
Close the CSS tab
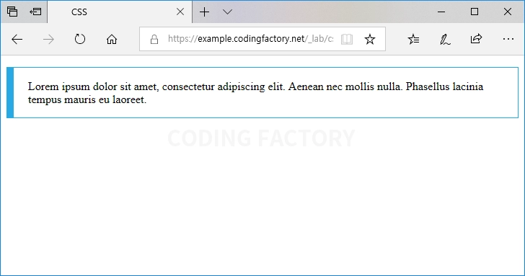click(180, 12)
